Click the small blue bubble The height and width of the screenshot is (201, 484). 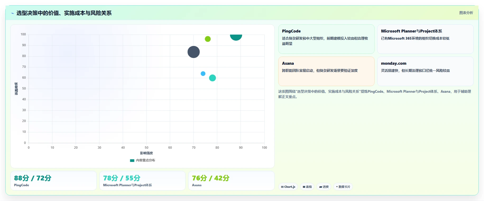click(x=203, y=74)
